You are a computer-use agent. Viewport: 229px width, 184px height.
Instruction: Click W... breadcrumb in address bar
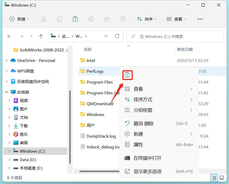pyautogui.click(x=79, y=36)
